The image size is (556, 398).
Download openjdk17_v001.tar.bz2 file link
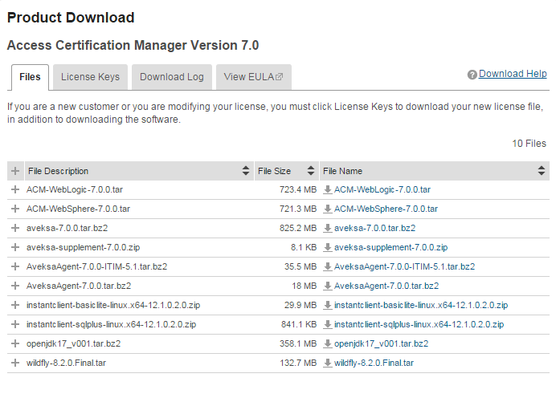coord(381,343)
